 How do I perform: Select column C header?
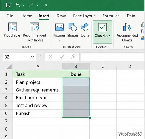pyautogui.click(x=103, y=67)
